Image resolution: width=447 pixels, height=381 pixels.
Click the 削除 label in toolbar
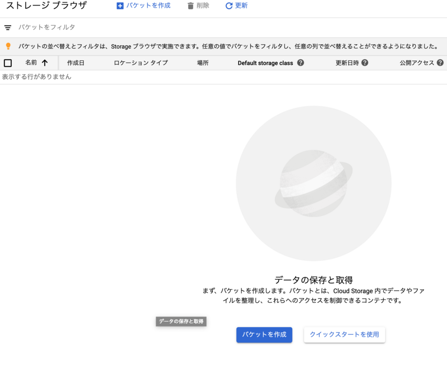[203, 6]
